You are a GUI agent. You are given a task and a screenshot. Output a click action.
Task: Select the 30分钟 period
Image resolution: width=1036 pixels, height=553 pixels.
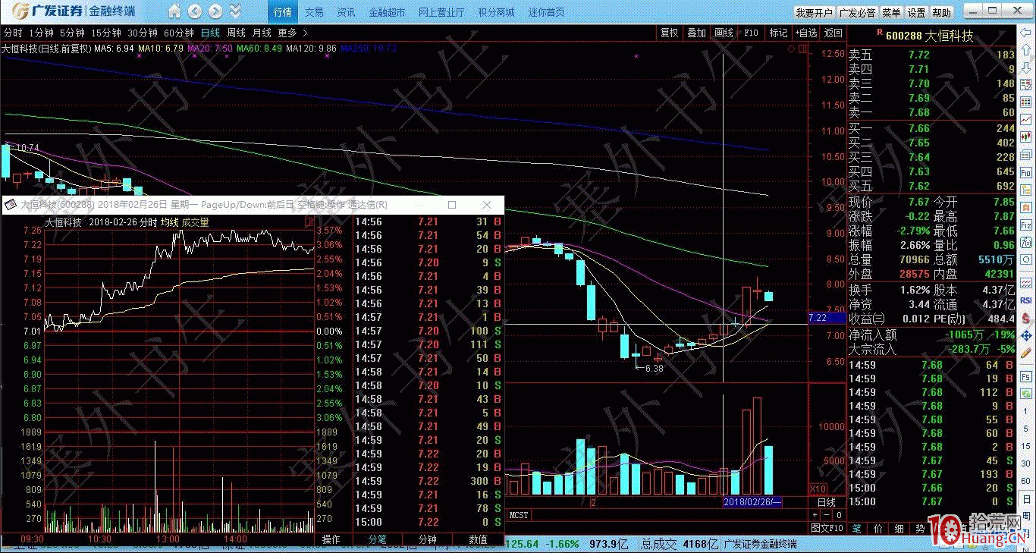click(x=142, y=33)
